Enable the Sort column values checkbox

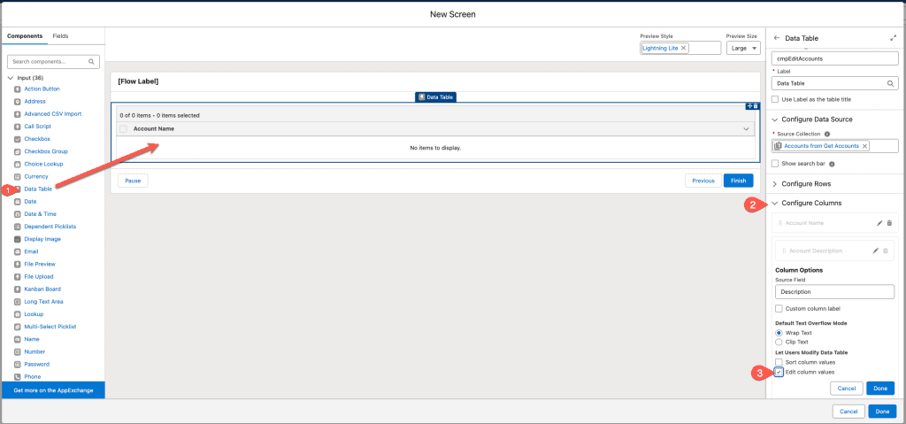pos(779,362)
